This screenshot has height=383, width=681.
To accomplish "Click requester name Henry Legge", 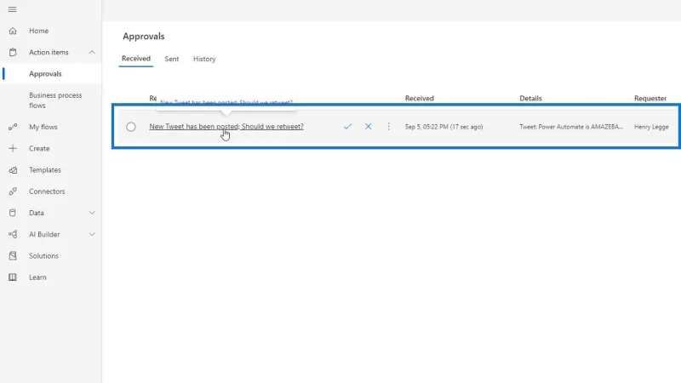I will click(x=651, y=127).
